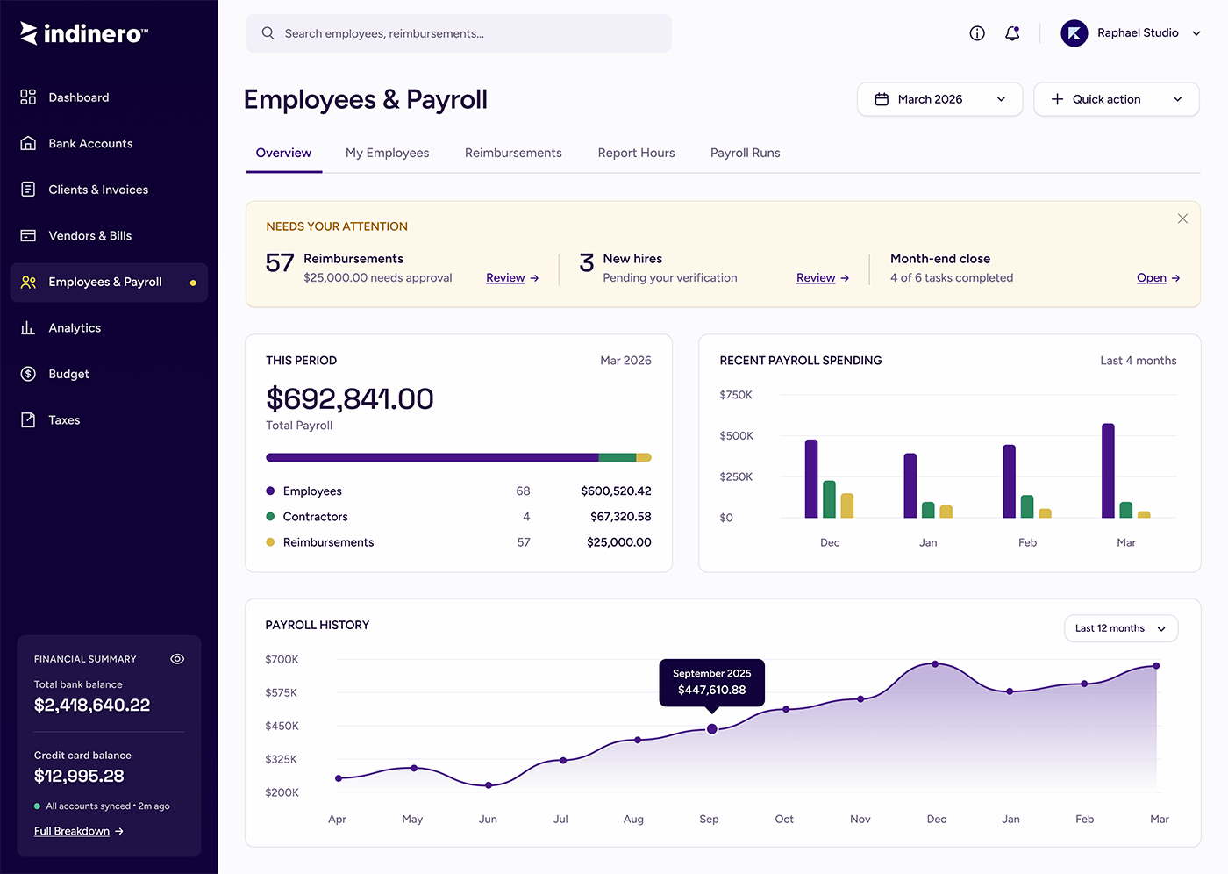The image size is (1228, 874).
Task: Open the Quick action dropdown
Action: (x=1117, y=99)
